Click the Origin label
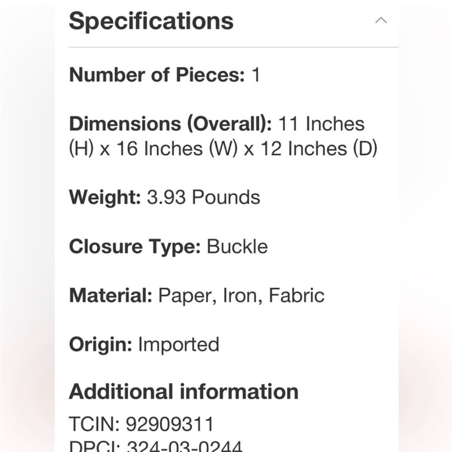This screenshot has width=452, height=452. click(x=100, y=344)
